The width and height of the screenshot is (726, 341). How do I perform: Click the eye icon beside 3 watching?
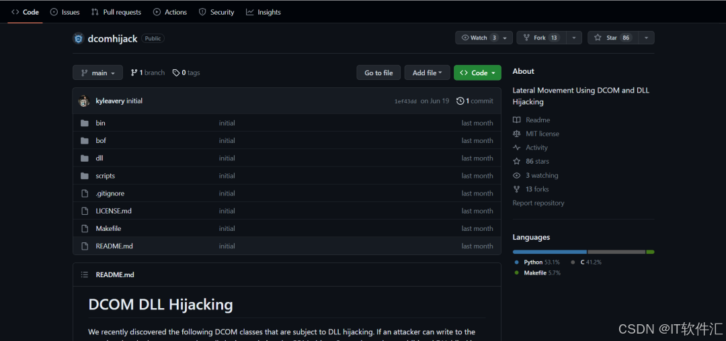click(x=517, y=175)
